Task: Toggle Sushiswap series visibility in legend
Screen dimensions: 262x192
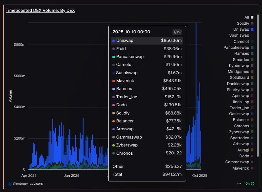Action: tap(239, 35)
